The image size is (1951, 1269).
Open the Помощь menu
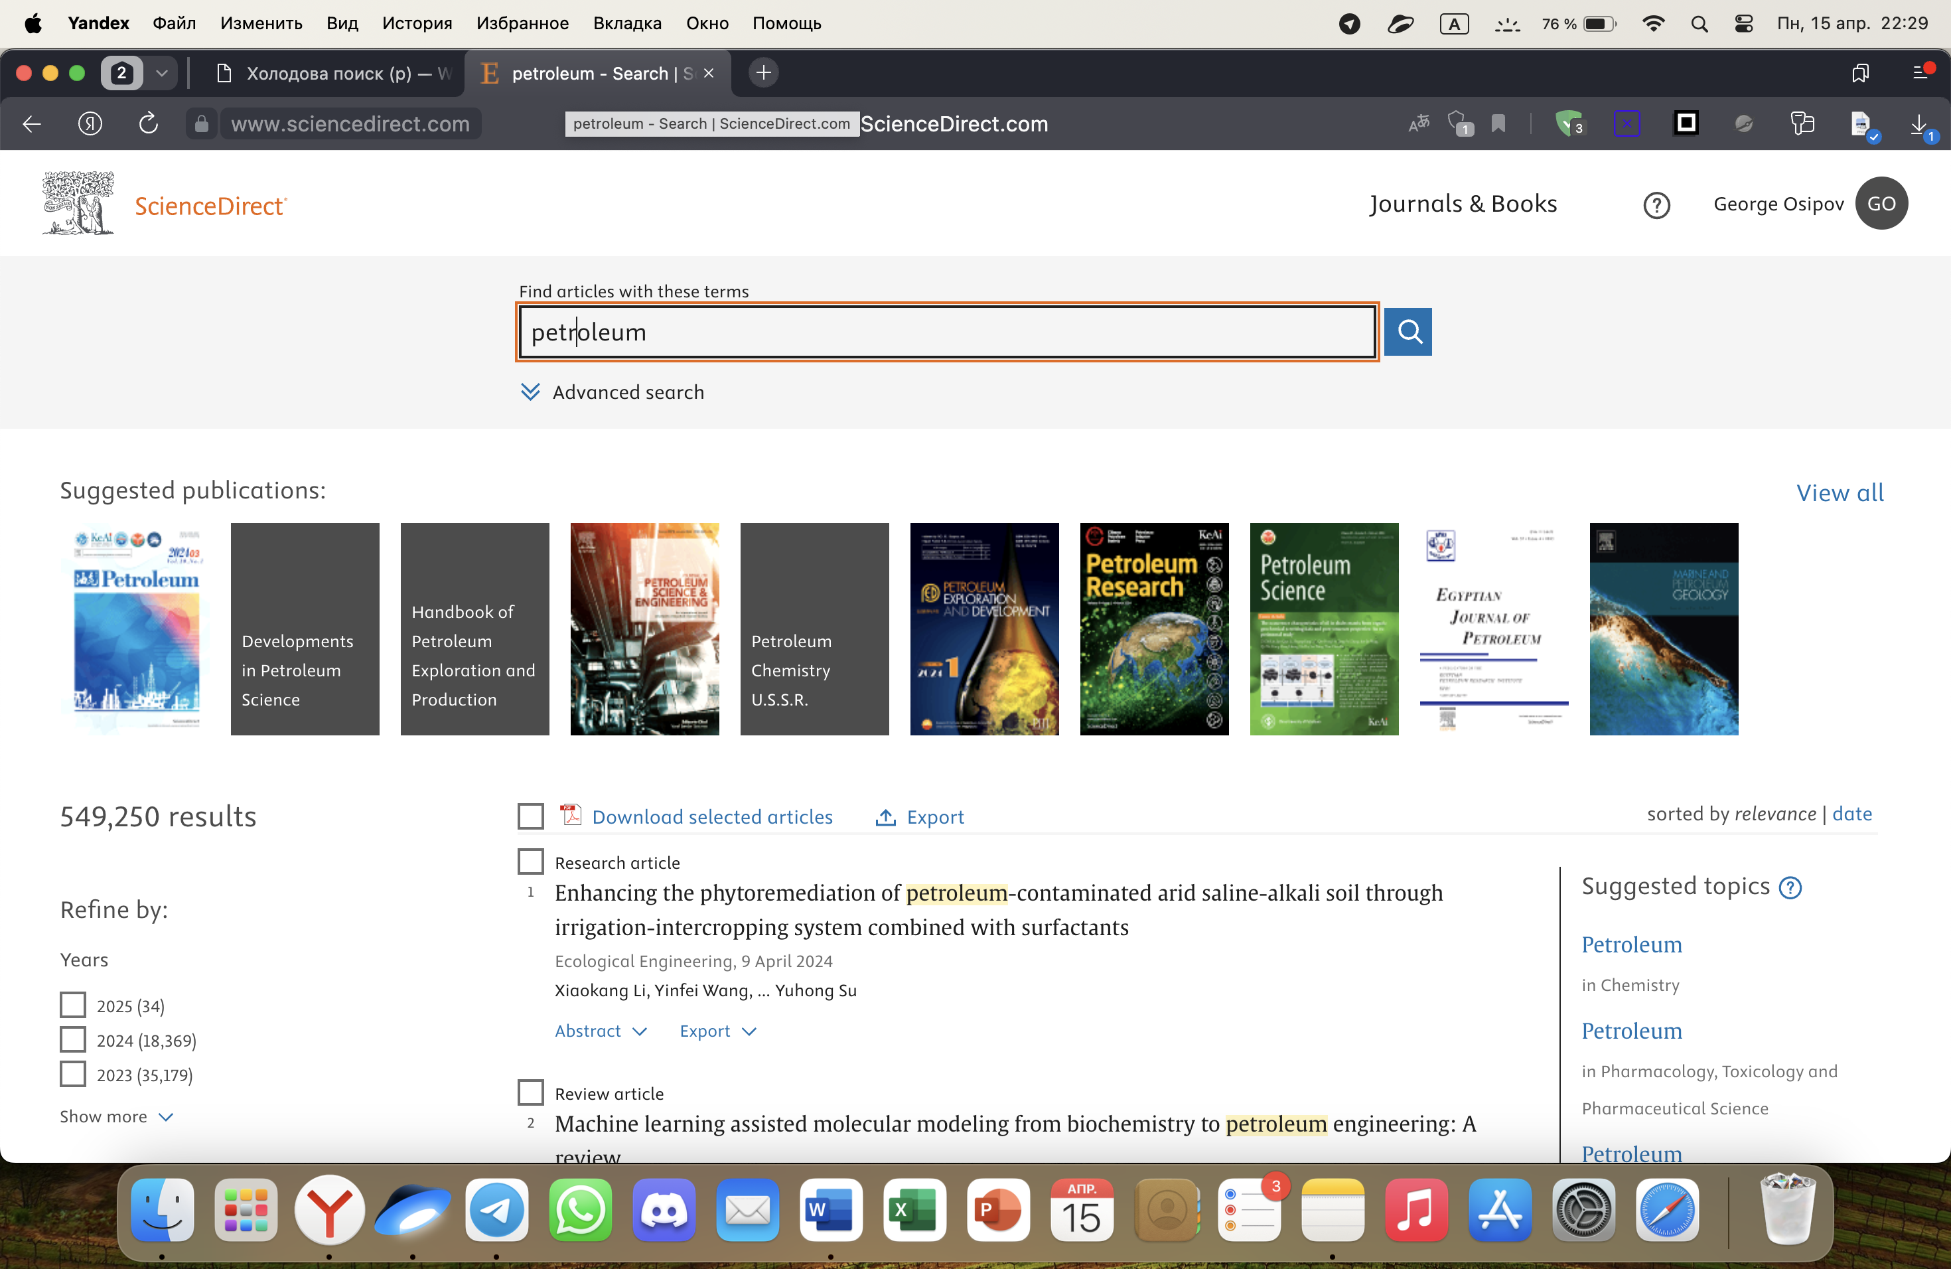point(786,24)
